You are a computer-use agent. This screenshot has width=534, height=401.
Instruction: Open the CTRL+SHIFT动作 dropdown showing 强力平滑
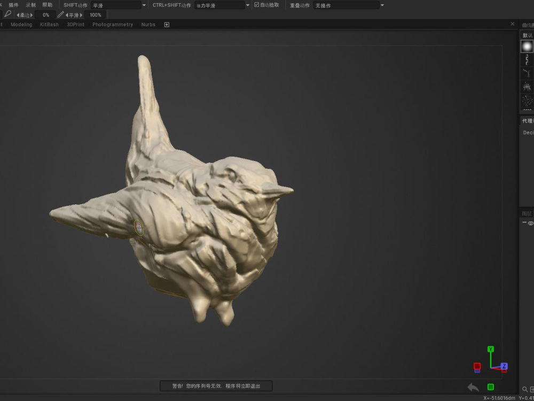click(219, 5)
